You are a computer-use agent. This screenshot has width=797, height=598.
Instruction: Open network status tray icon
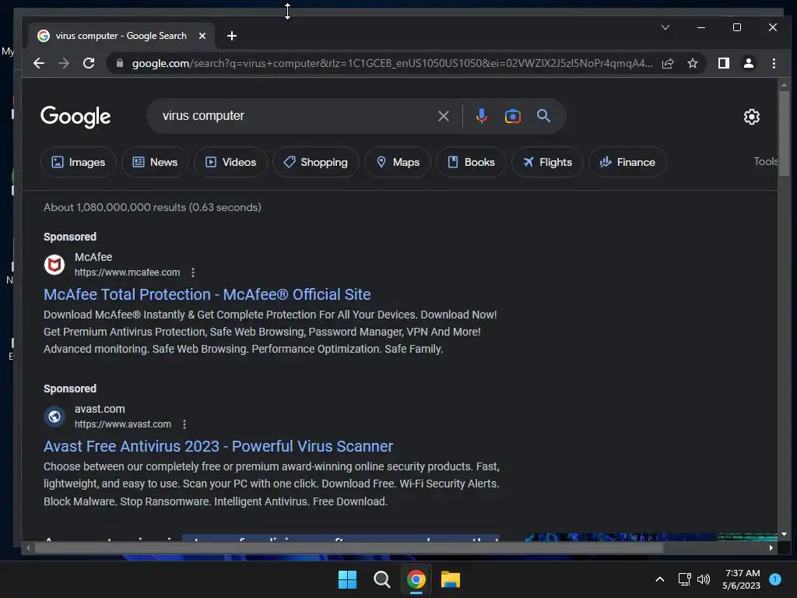(x=684, y=579)
